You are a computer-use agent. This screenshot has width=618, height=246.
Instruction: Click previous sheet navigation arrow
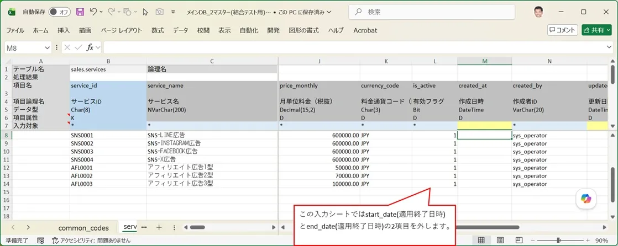pos(13,227)
